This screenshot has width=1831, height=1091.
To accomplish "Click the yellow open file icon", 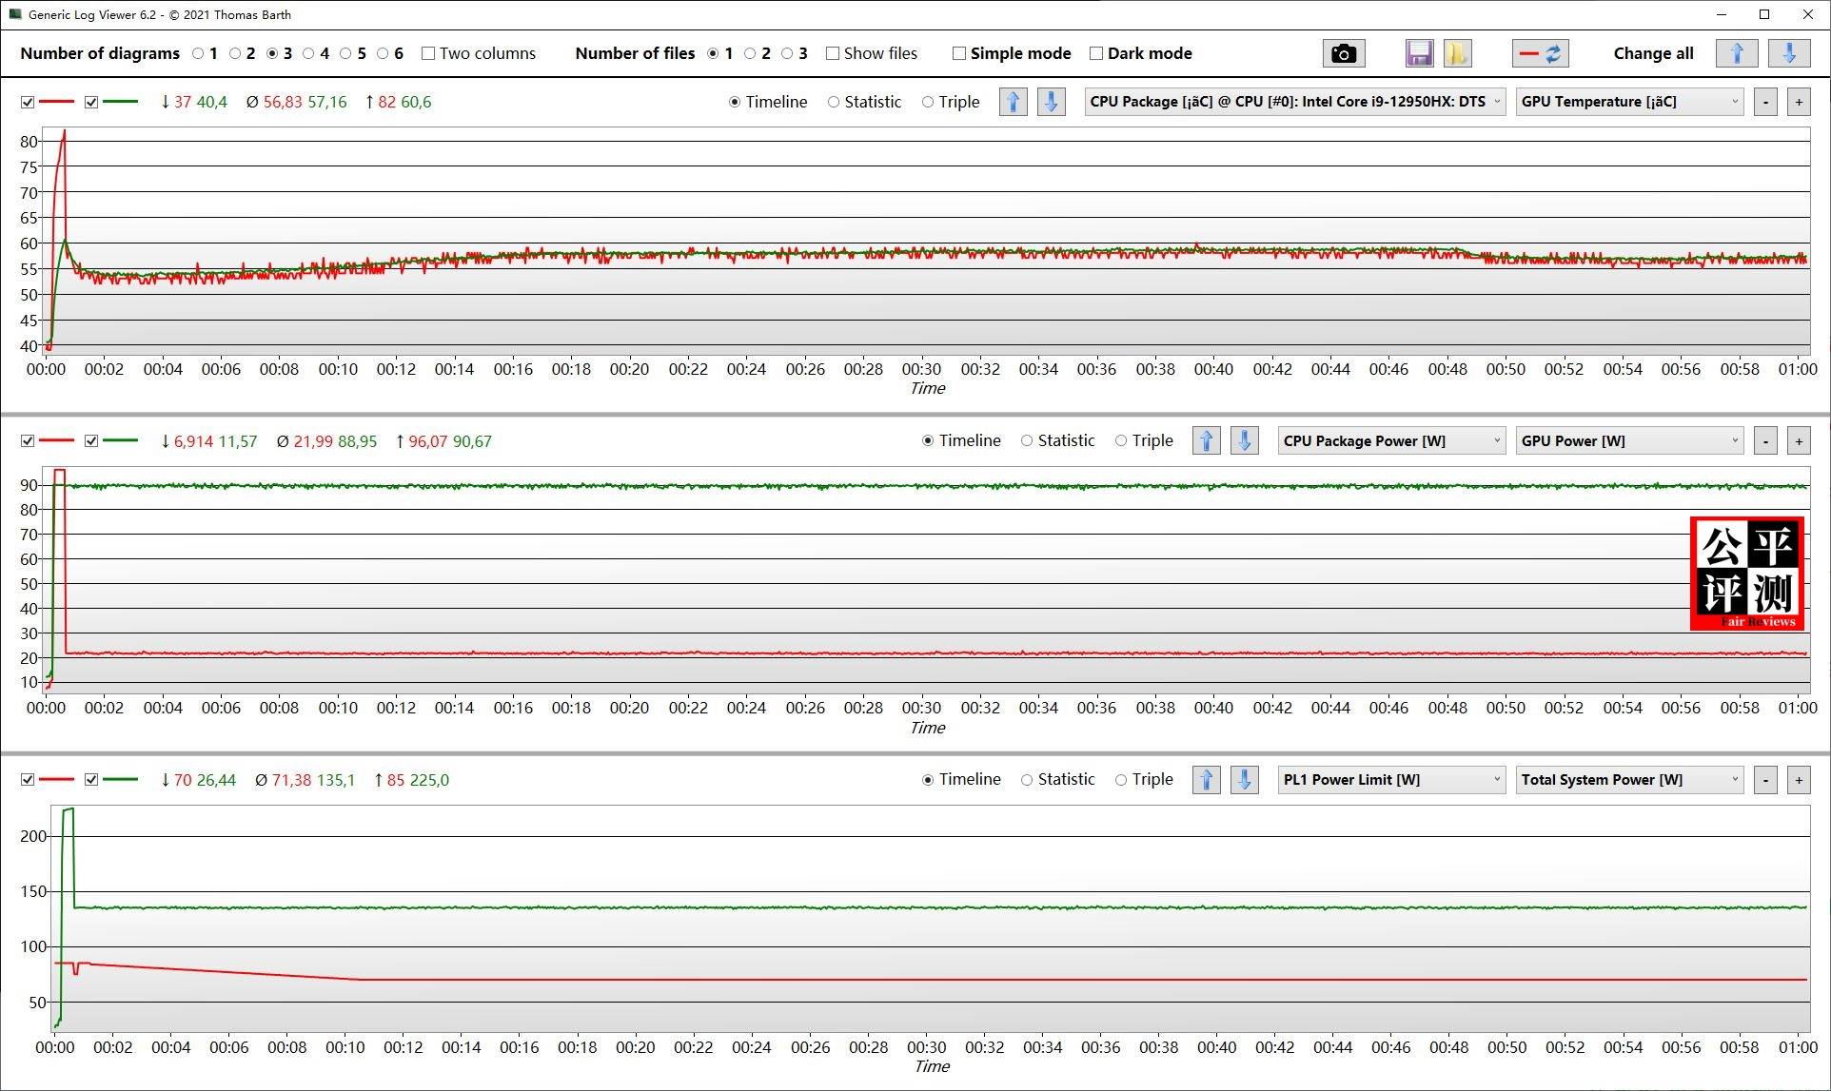I will (x=1457, y=53).
